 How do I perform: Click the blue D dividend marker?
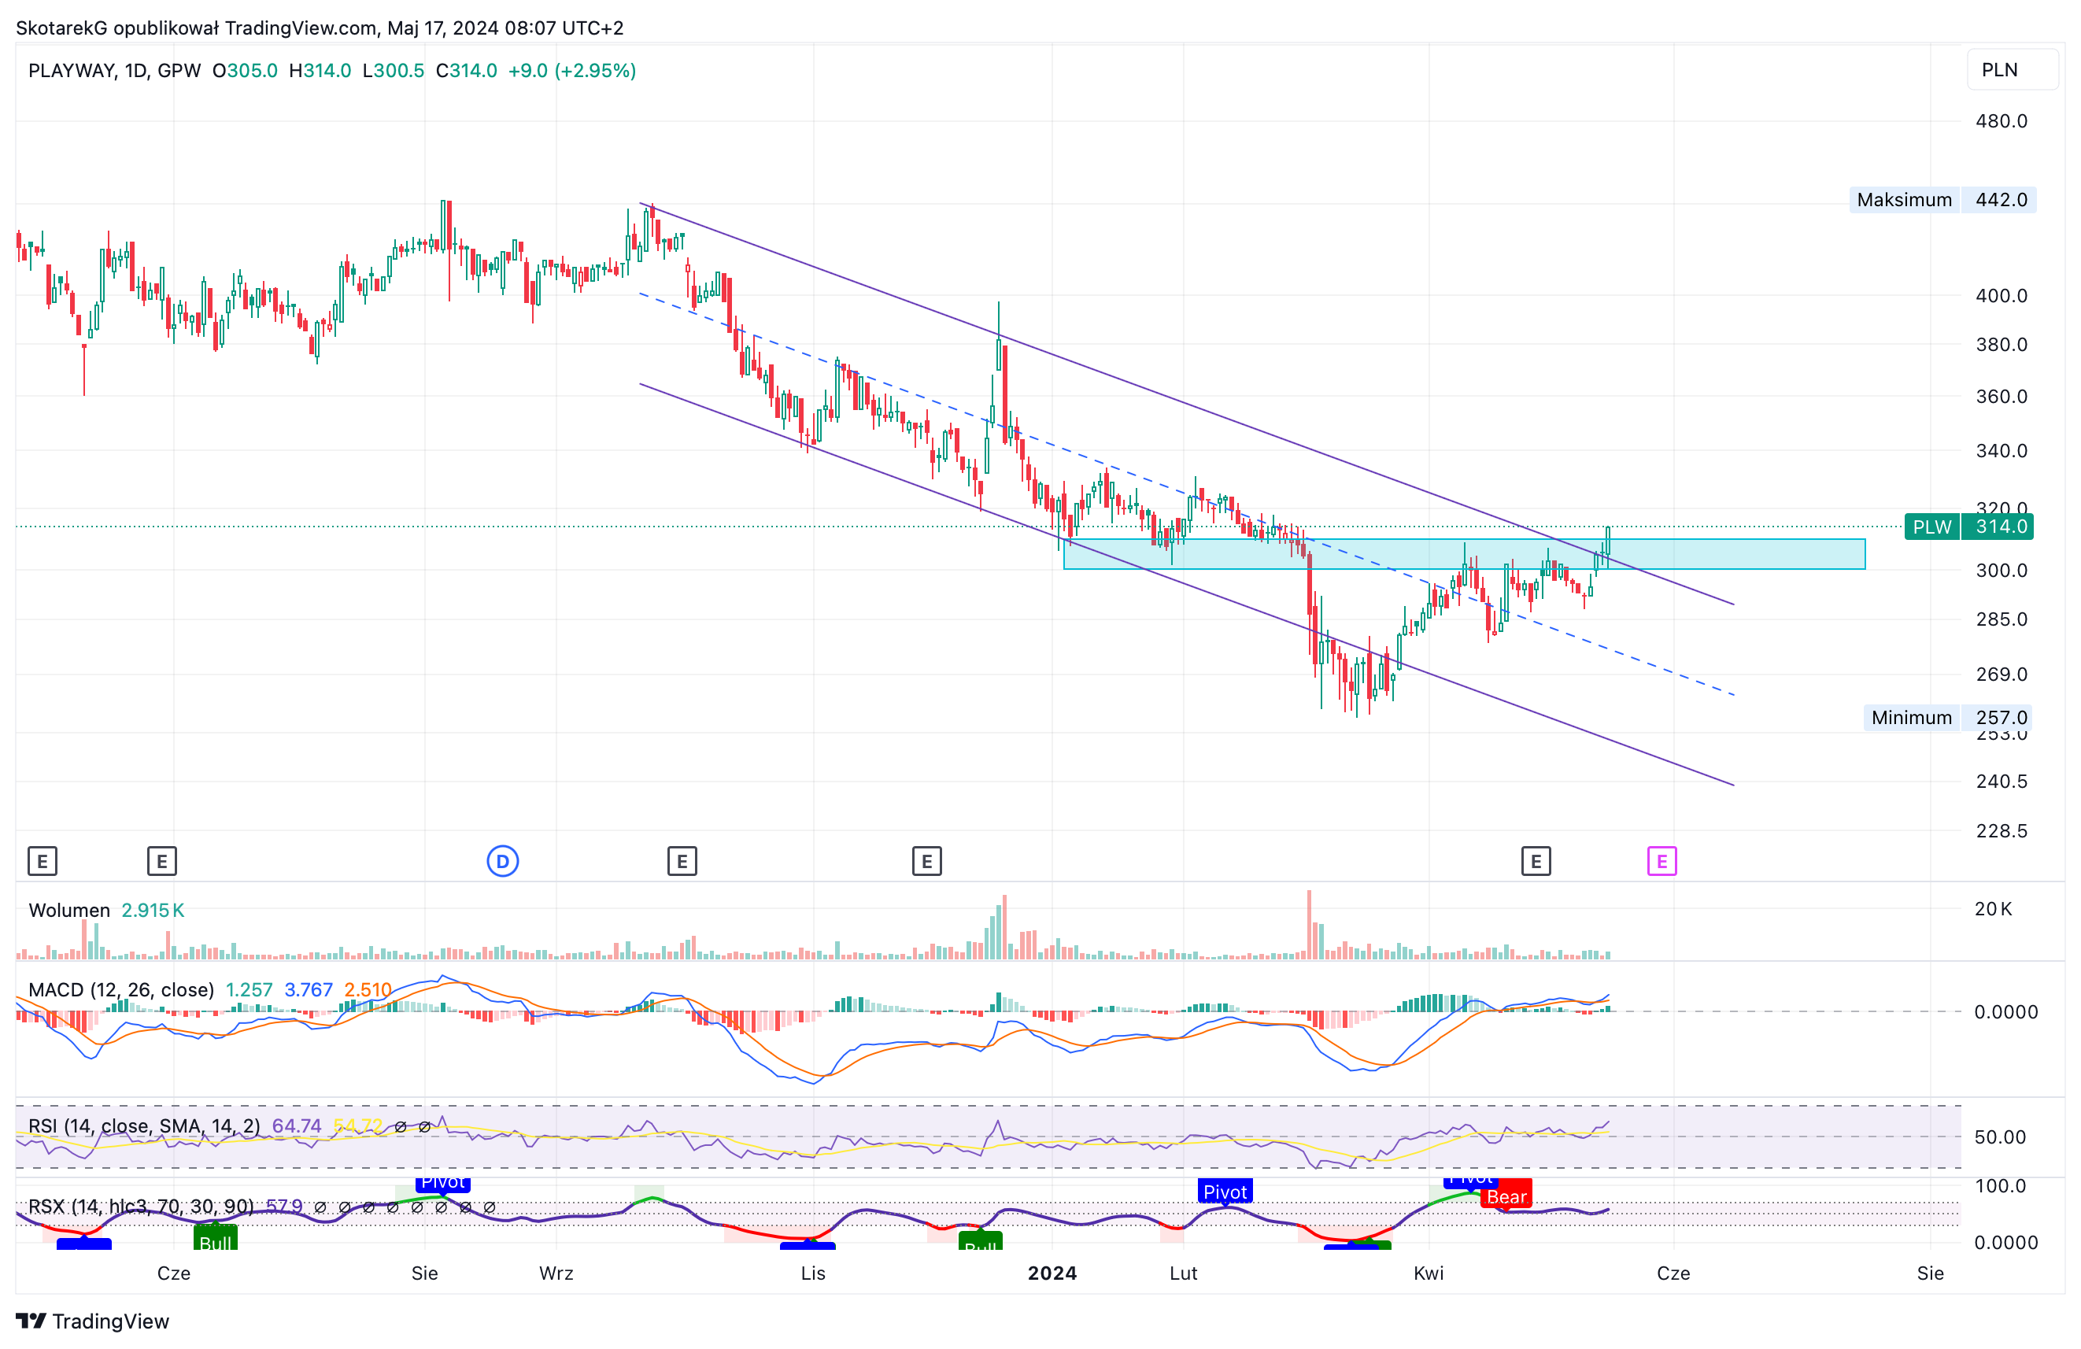(x=503, y=862)
